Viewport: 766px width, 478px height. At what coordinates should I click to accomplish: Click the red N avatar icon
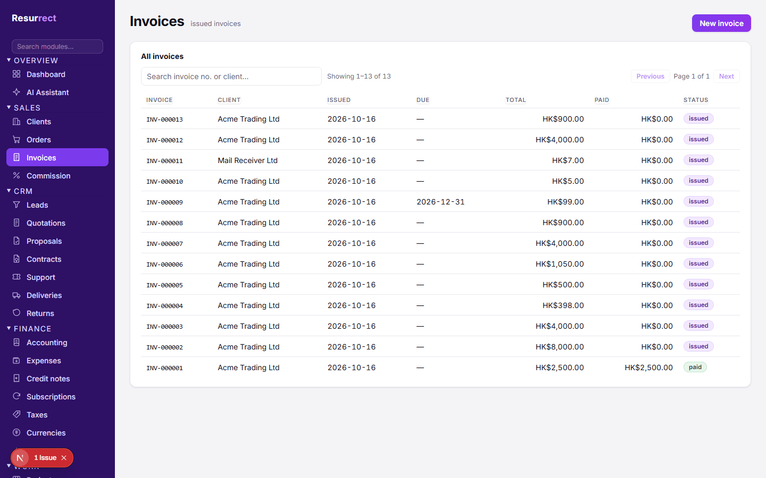pos(20,458)
